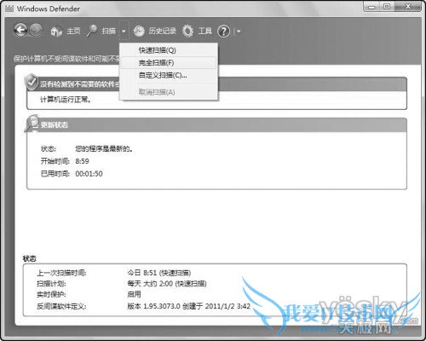Viewport: 426px width, 341px height.
Task: Expand the Help options dropdown arrow
Action: click(x=239, y=32)
